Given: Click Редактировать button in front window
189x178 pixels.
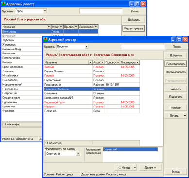Looking at the screenshot, I should point(175,64).
